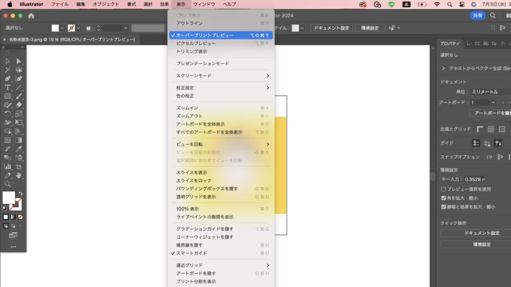511x287 pixels.
Task: Pick the Hand tool
Action: tap(19, 175)
